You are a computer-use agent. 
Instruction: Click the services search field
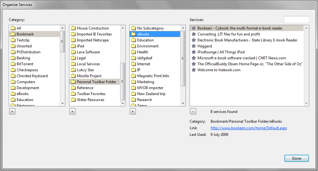pos(297,19)
